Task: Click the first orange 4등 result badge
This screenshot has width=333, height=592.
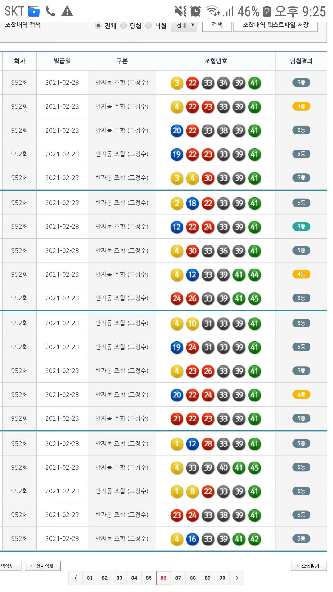Action: tap(301, 106)
